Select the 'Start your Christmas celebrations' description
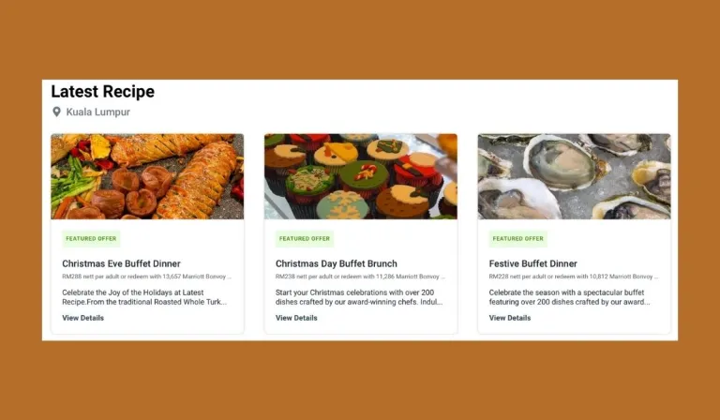 pyautogui.click(x=359, y=297)
